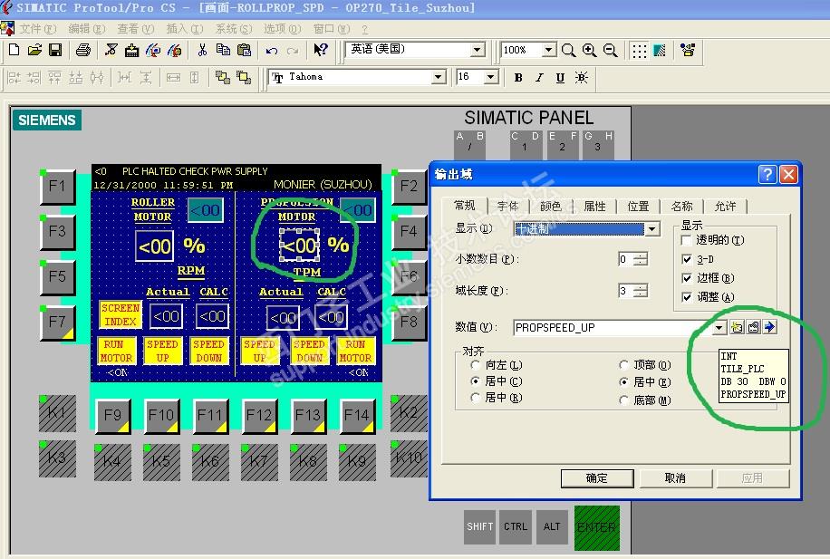The image size is (830, 559).
Task: Open the font size 16 dropdown
Action: (x=491, y=77)
